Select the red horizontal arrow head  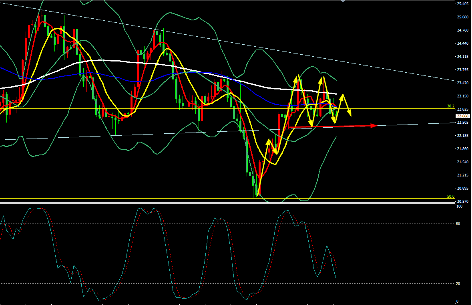coord(374,126)
